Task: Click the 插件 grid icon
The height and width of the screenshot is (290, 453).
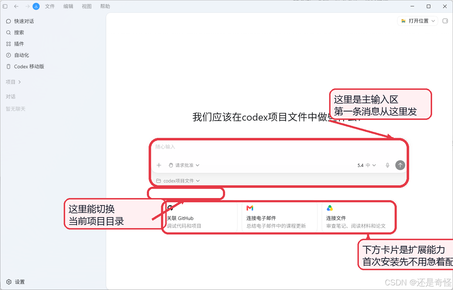Action: point(8,44)
